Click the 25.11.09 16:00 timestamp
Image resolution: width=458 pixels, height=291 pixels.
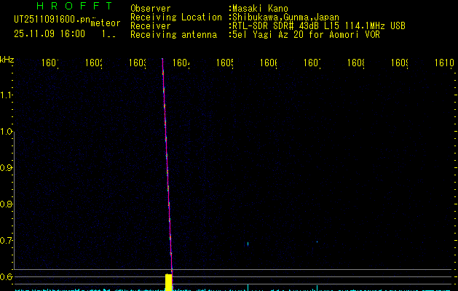(50, 33)
